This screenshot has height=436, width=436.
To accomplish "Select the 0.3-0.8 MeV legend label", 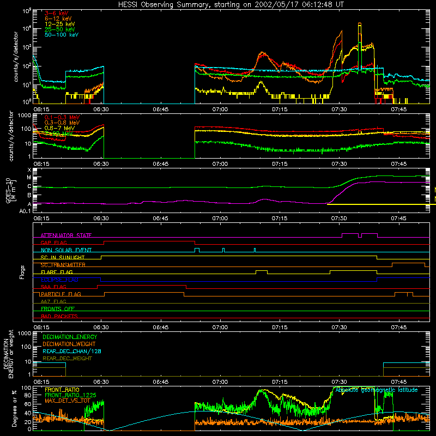I will 62,123.
